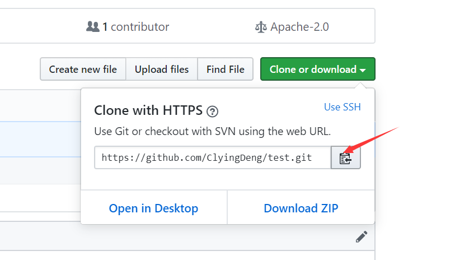The image size is (455, 260).
Task: Click the red arrow annotation
Action: [x=372, y=140]
